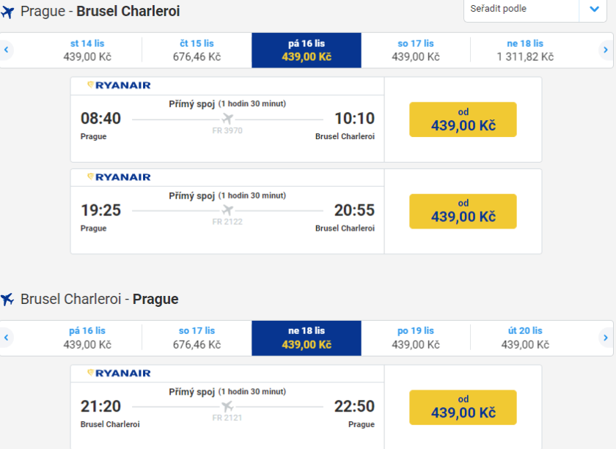This screenshot has width=616, height=449.
Task: Show later outbound dates with the right arrow
Action: 606,50
